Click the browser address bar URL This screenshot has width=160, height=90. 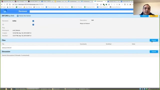pos(29,4)
